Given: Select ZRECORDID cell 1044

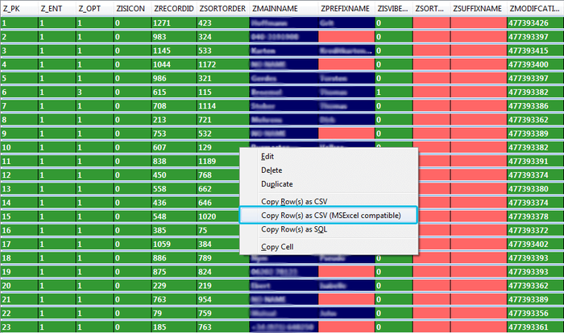Looking at the screenshot, I should pos(174,64).
